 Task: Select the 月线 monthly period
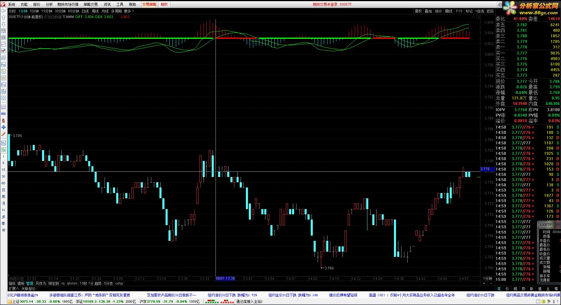tap(105, 11)
